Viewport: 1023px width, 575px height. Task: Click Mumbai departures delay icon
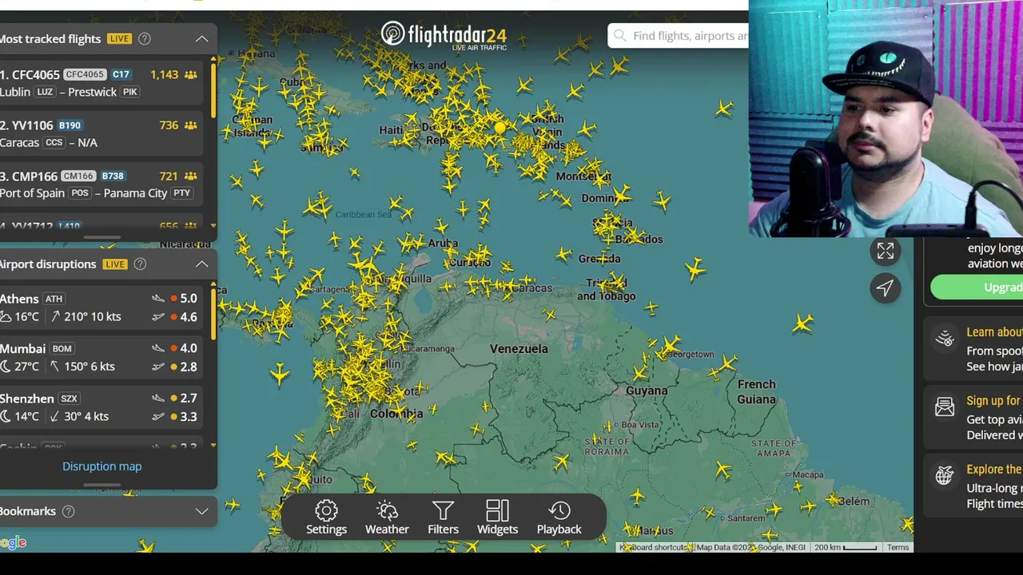158,367
